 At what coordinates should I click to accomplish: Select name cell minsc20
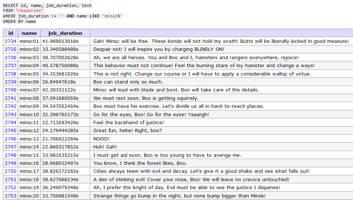click(x=29, y=196)
